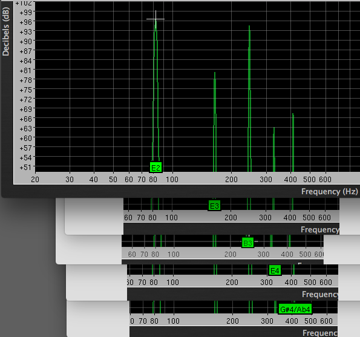Click the 40 Hz tick label in front graph
Image resolution: width=360 pixels, height=337 pixels.
(94, 179)
